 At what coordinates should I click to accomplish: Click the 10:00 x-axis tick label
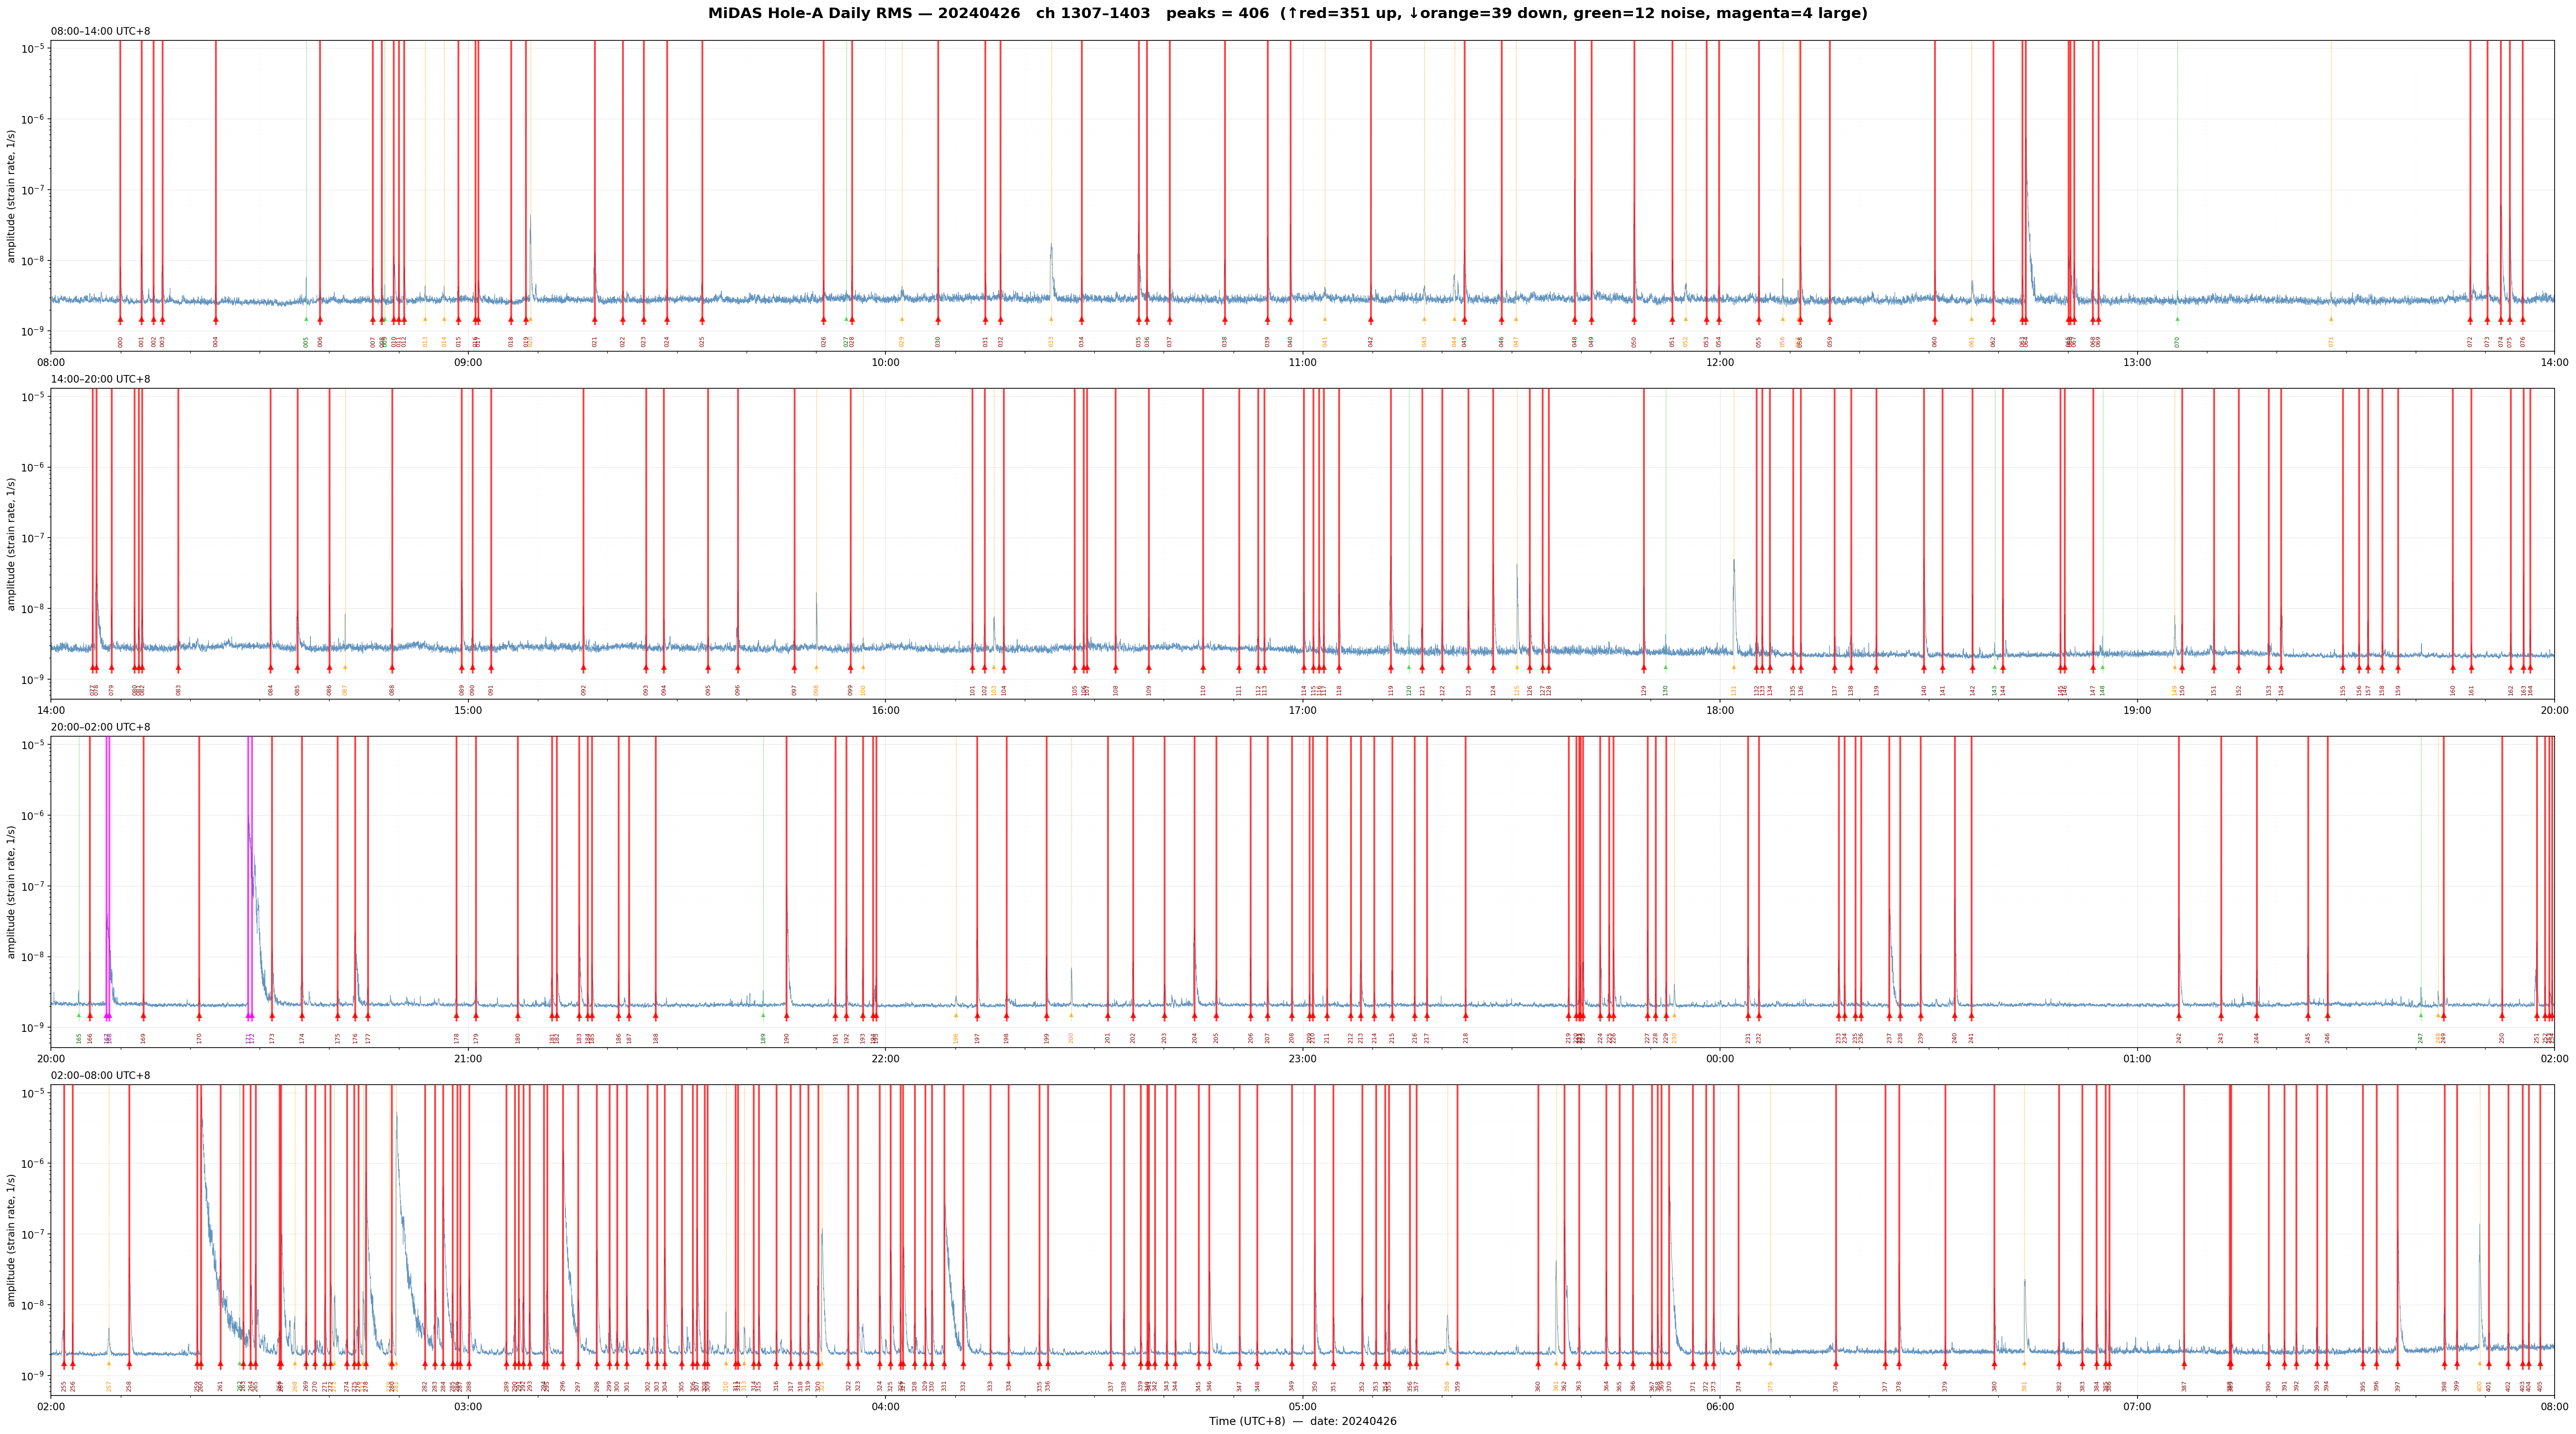(885, 363)
